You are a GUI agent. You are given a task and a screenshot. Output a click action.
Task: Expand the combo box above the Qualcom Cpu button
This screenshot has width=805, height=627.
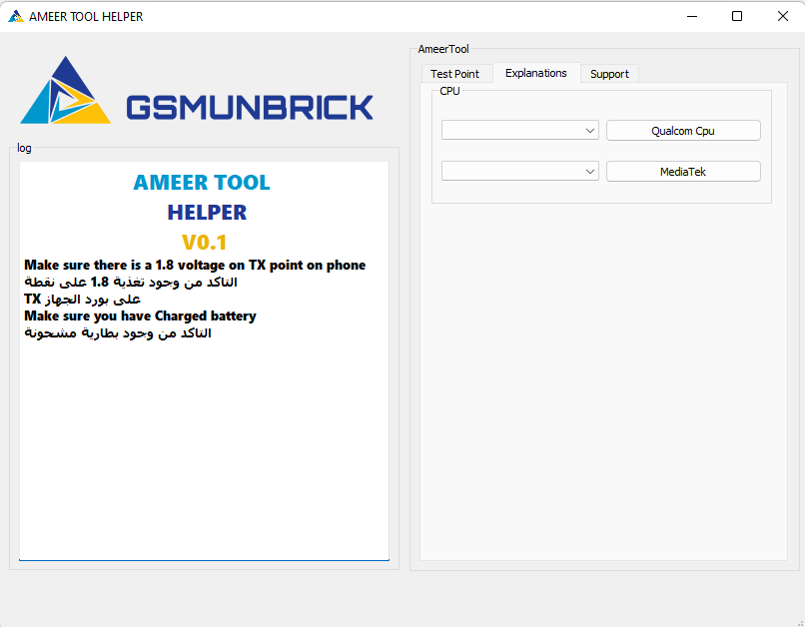coord(519,130)
